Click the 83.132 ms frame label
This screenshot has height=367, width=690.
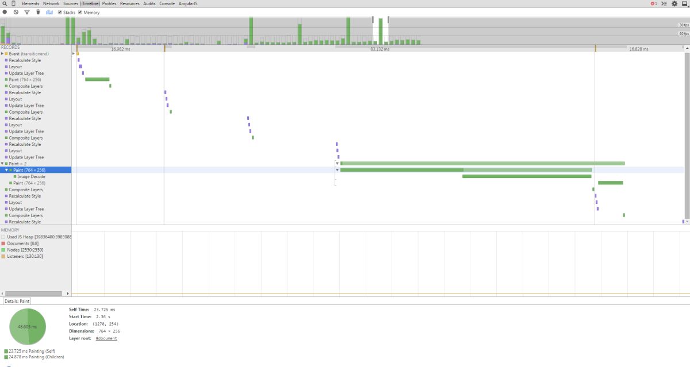[379, 49]
